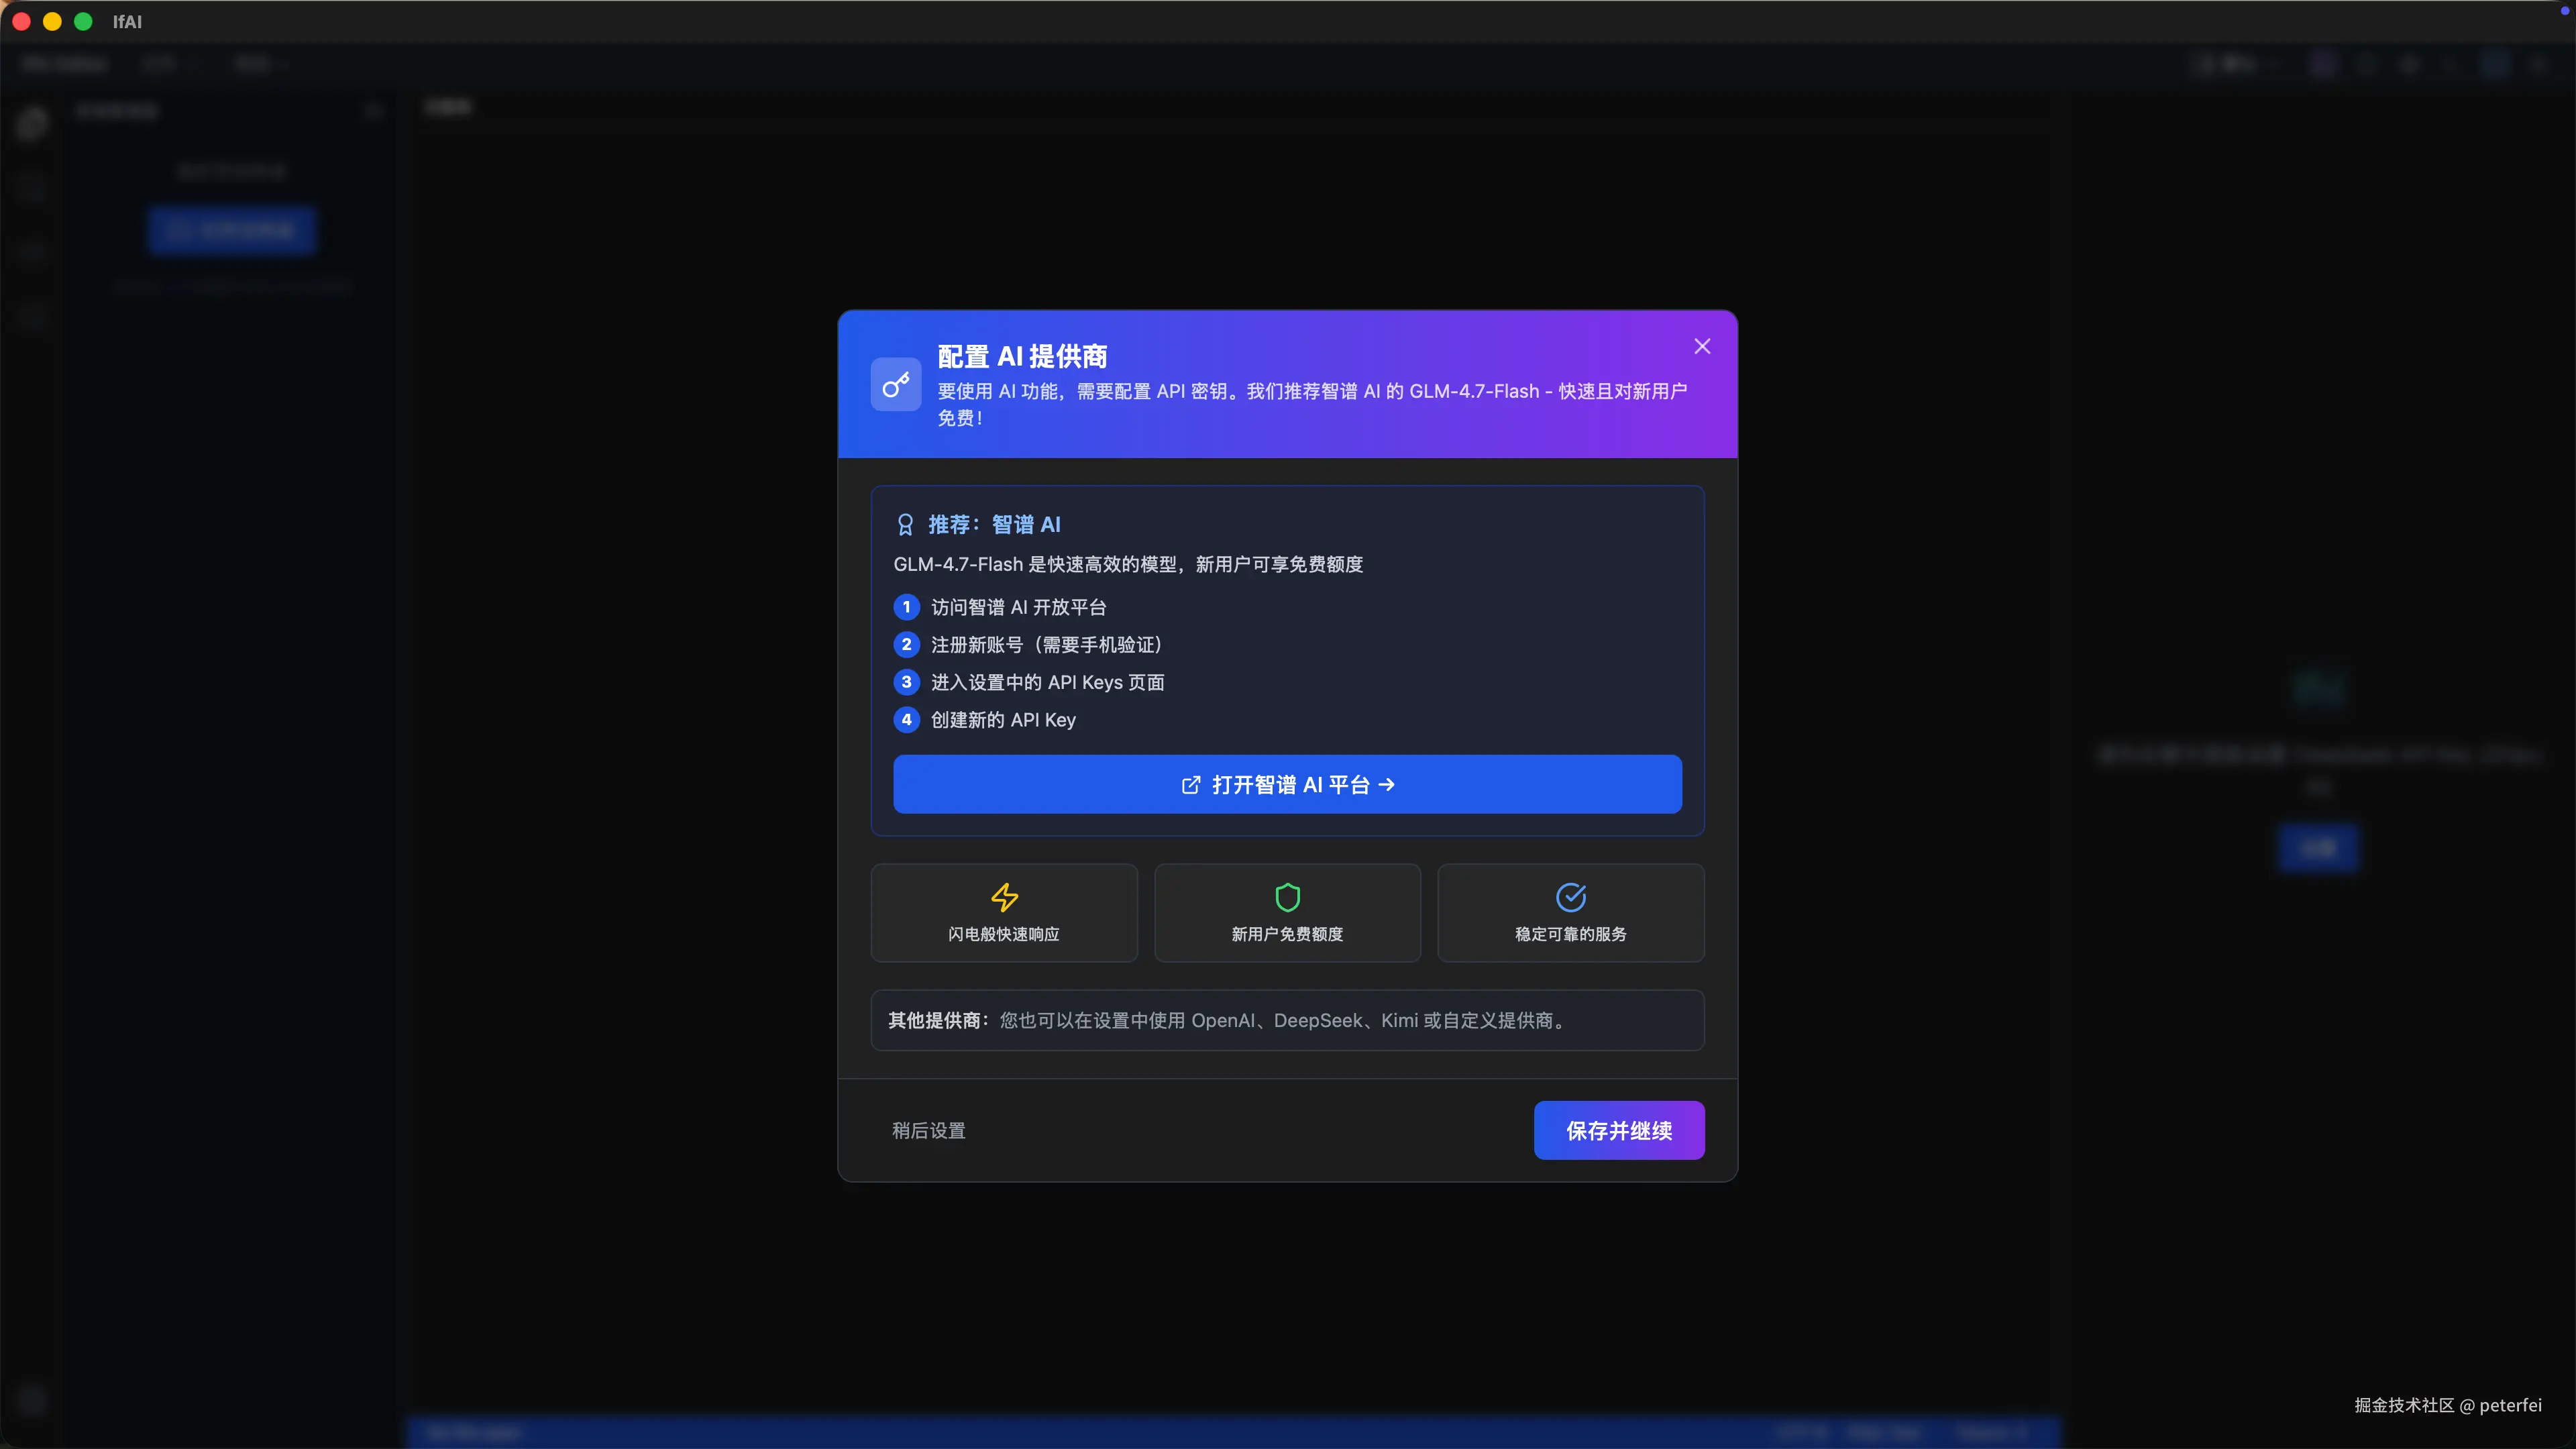Open 智谱 AI 平台 with the blue button
The width and height of the screenshot is (2576, 1449).
coord(1287,785)
